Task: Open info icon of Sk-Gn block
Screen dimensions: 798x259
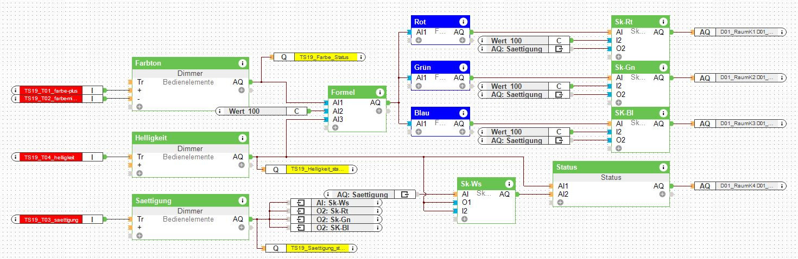Action: click(663, 67)
